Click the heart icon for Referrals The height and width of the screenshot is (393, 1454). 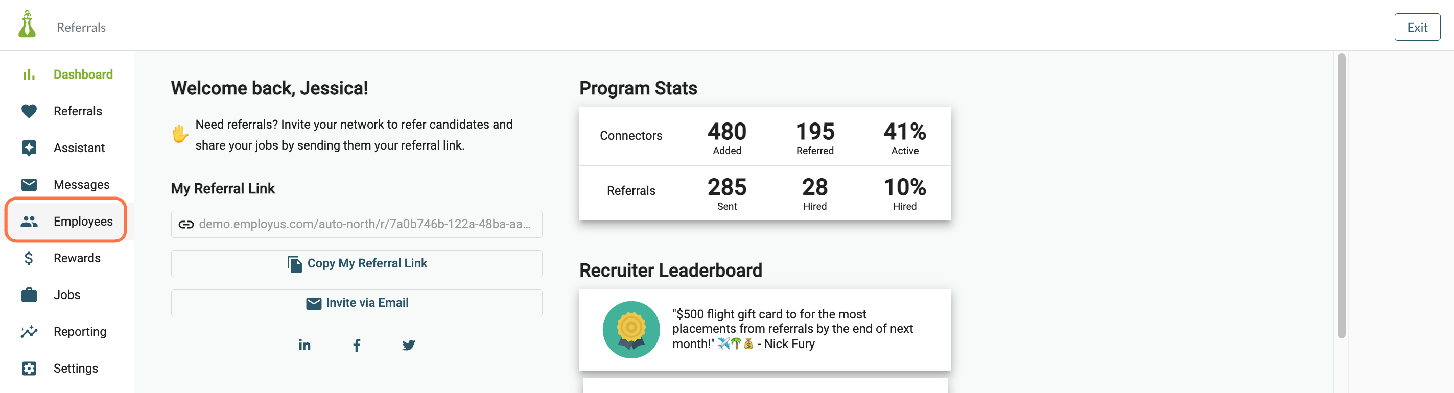pos(29,111)
